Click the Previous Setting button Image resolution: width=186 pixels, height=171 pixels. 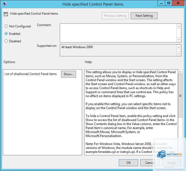(115, 16)
